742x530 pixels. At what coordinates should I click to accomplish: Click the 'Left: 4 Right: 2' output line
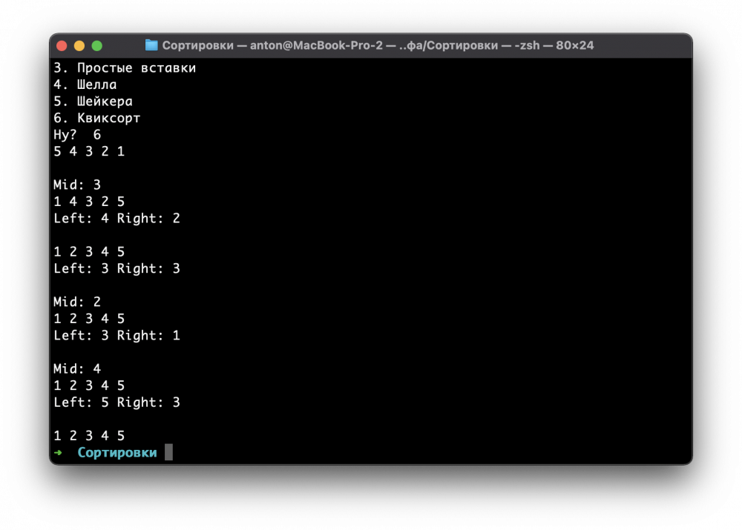(117, 219)
